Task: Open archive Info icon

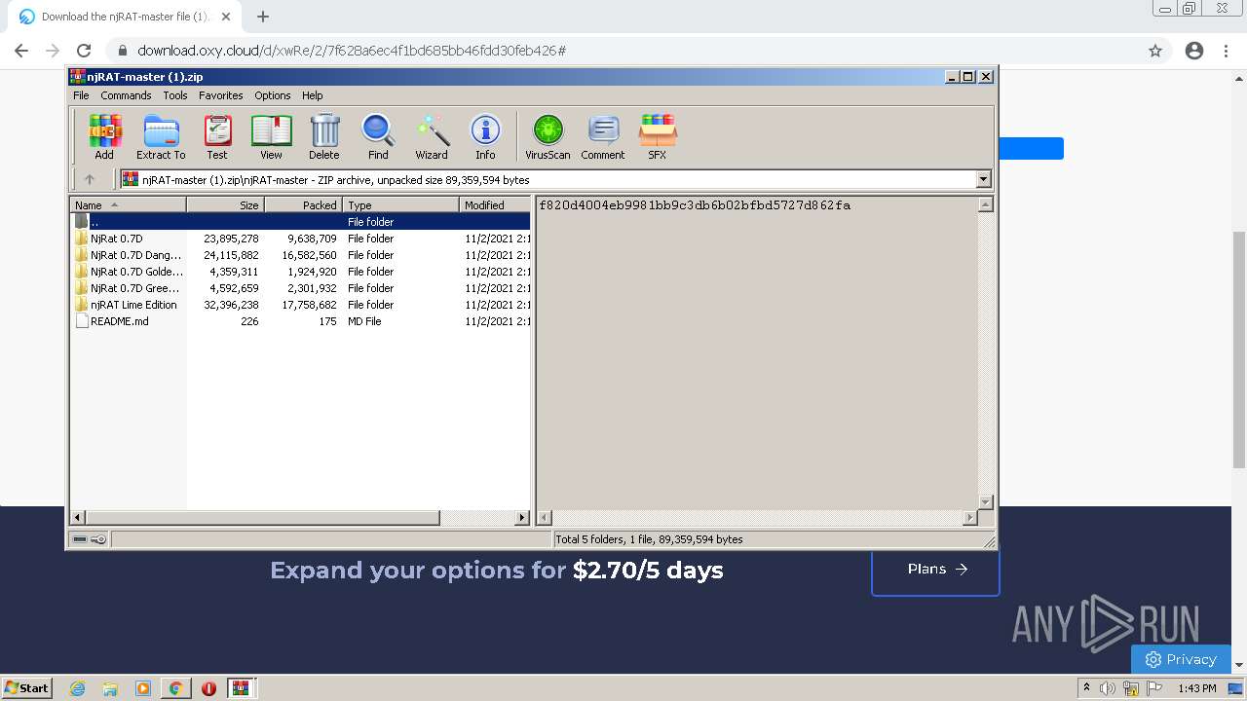Action: click(x=485, y=136)
